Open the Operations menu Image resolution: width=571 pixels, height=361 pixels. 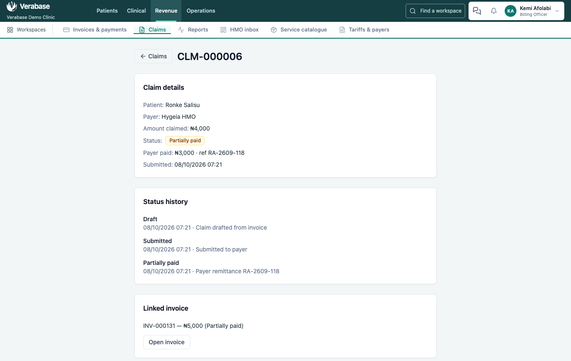201,11
